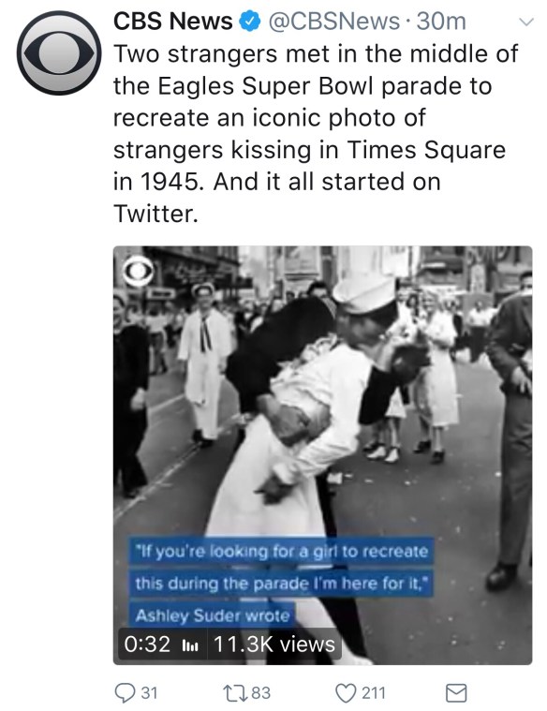This screenshot has height=711, width=547.
Task: Click the tweet text about Eagles parade
Action: [316, 133]
